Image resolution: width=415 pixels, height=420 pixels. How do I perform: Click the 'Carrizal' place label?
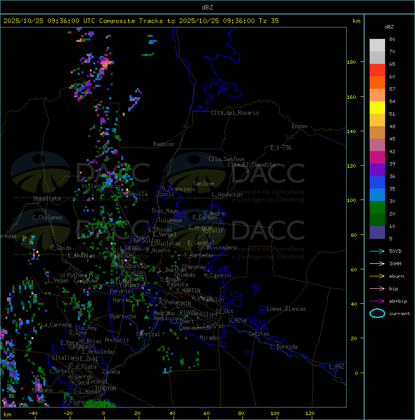148,334
